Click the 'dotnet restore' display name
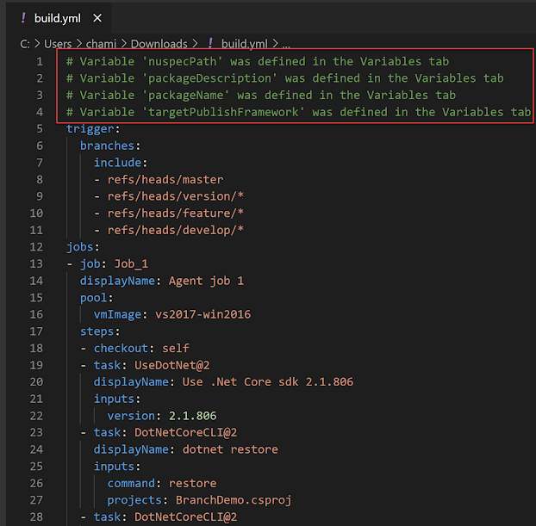 230,449
